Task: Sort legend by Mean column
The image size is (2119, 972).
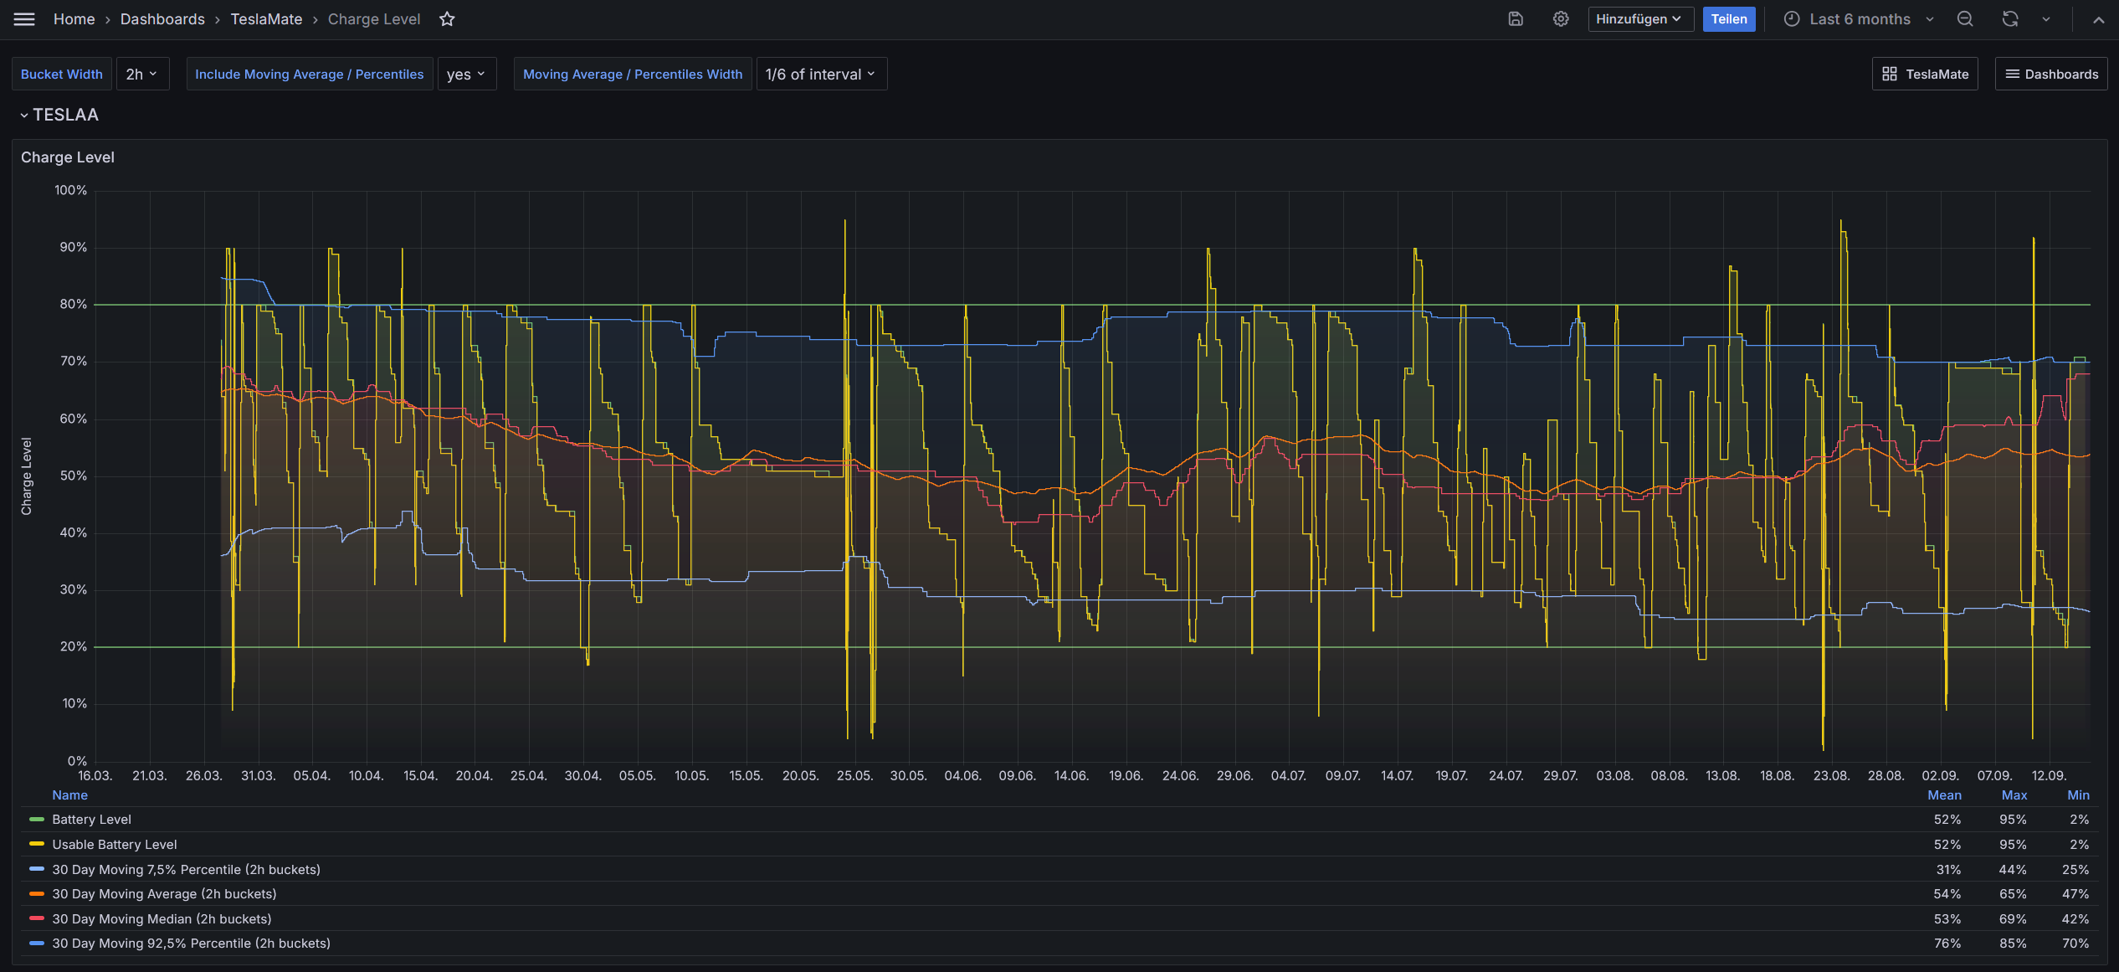Action: [1944, 795]
